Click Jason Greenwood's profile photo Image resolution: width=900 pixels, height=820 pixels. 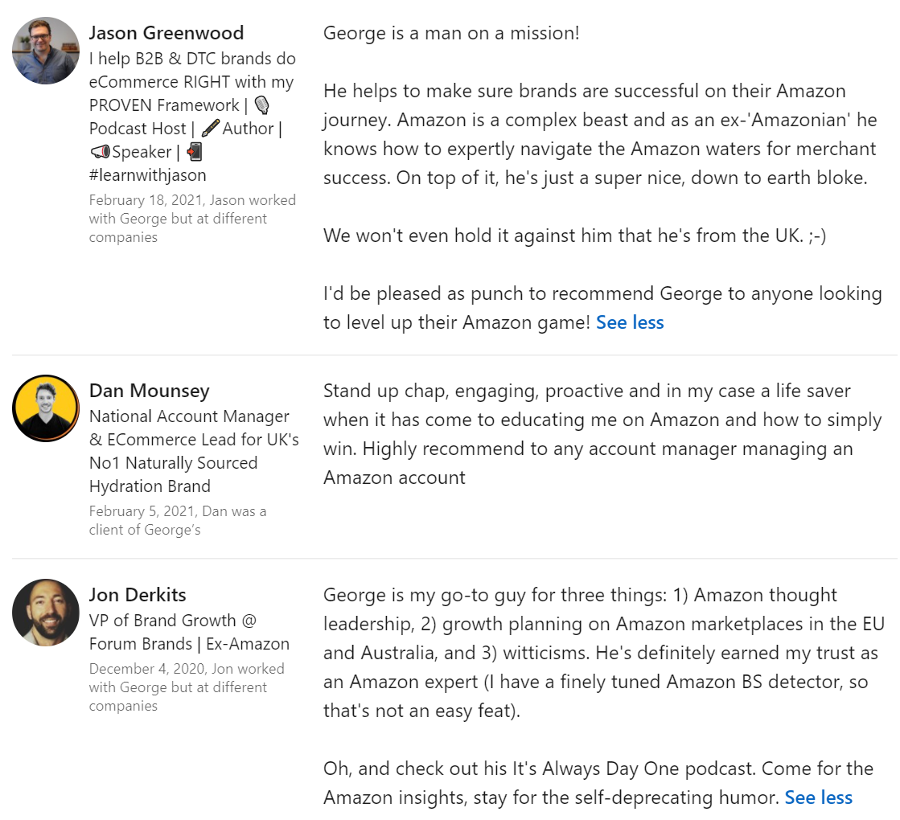46,51
